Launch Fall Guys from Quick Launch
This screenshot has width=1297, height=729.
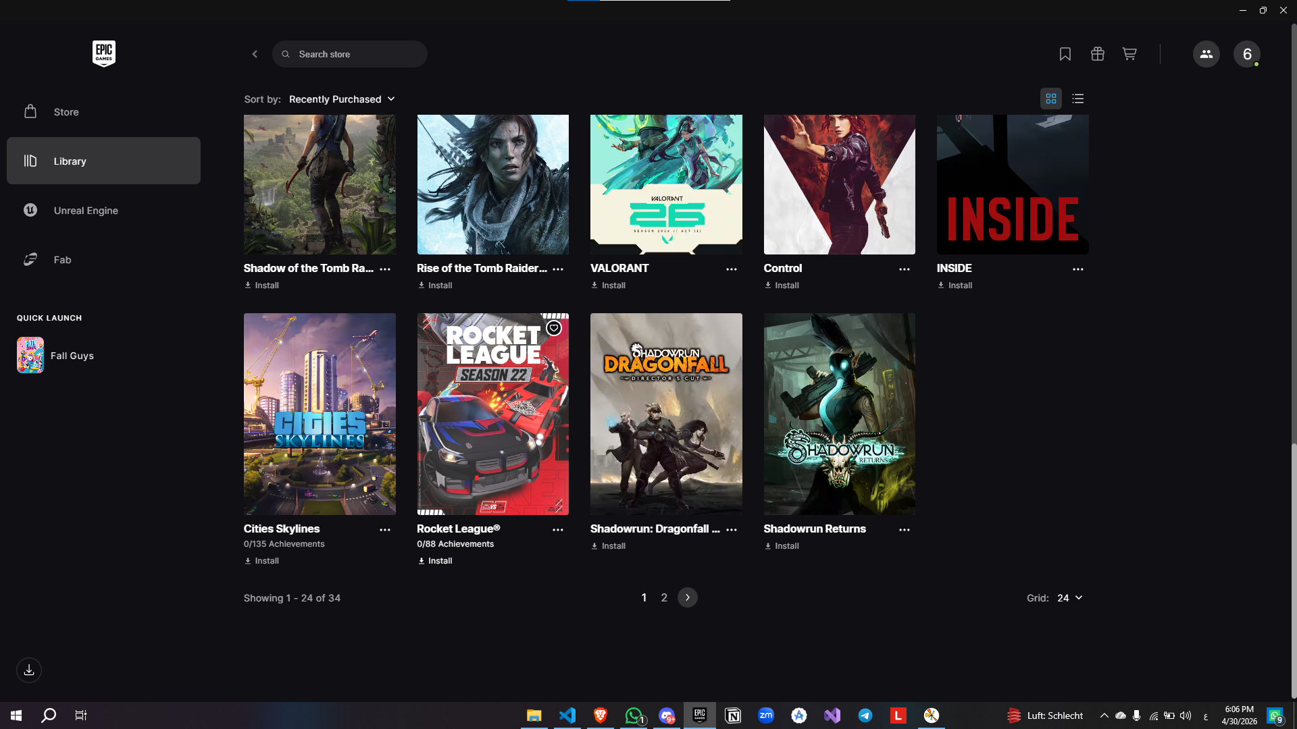(55, 355)
